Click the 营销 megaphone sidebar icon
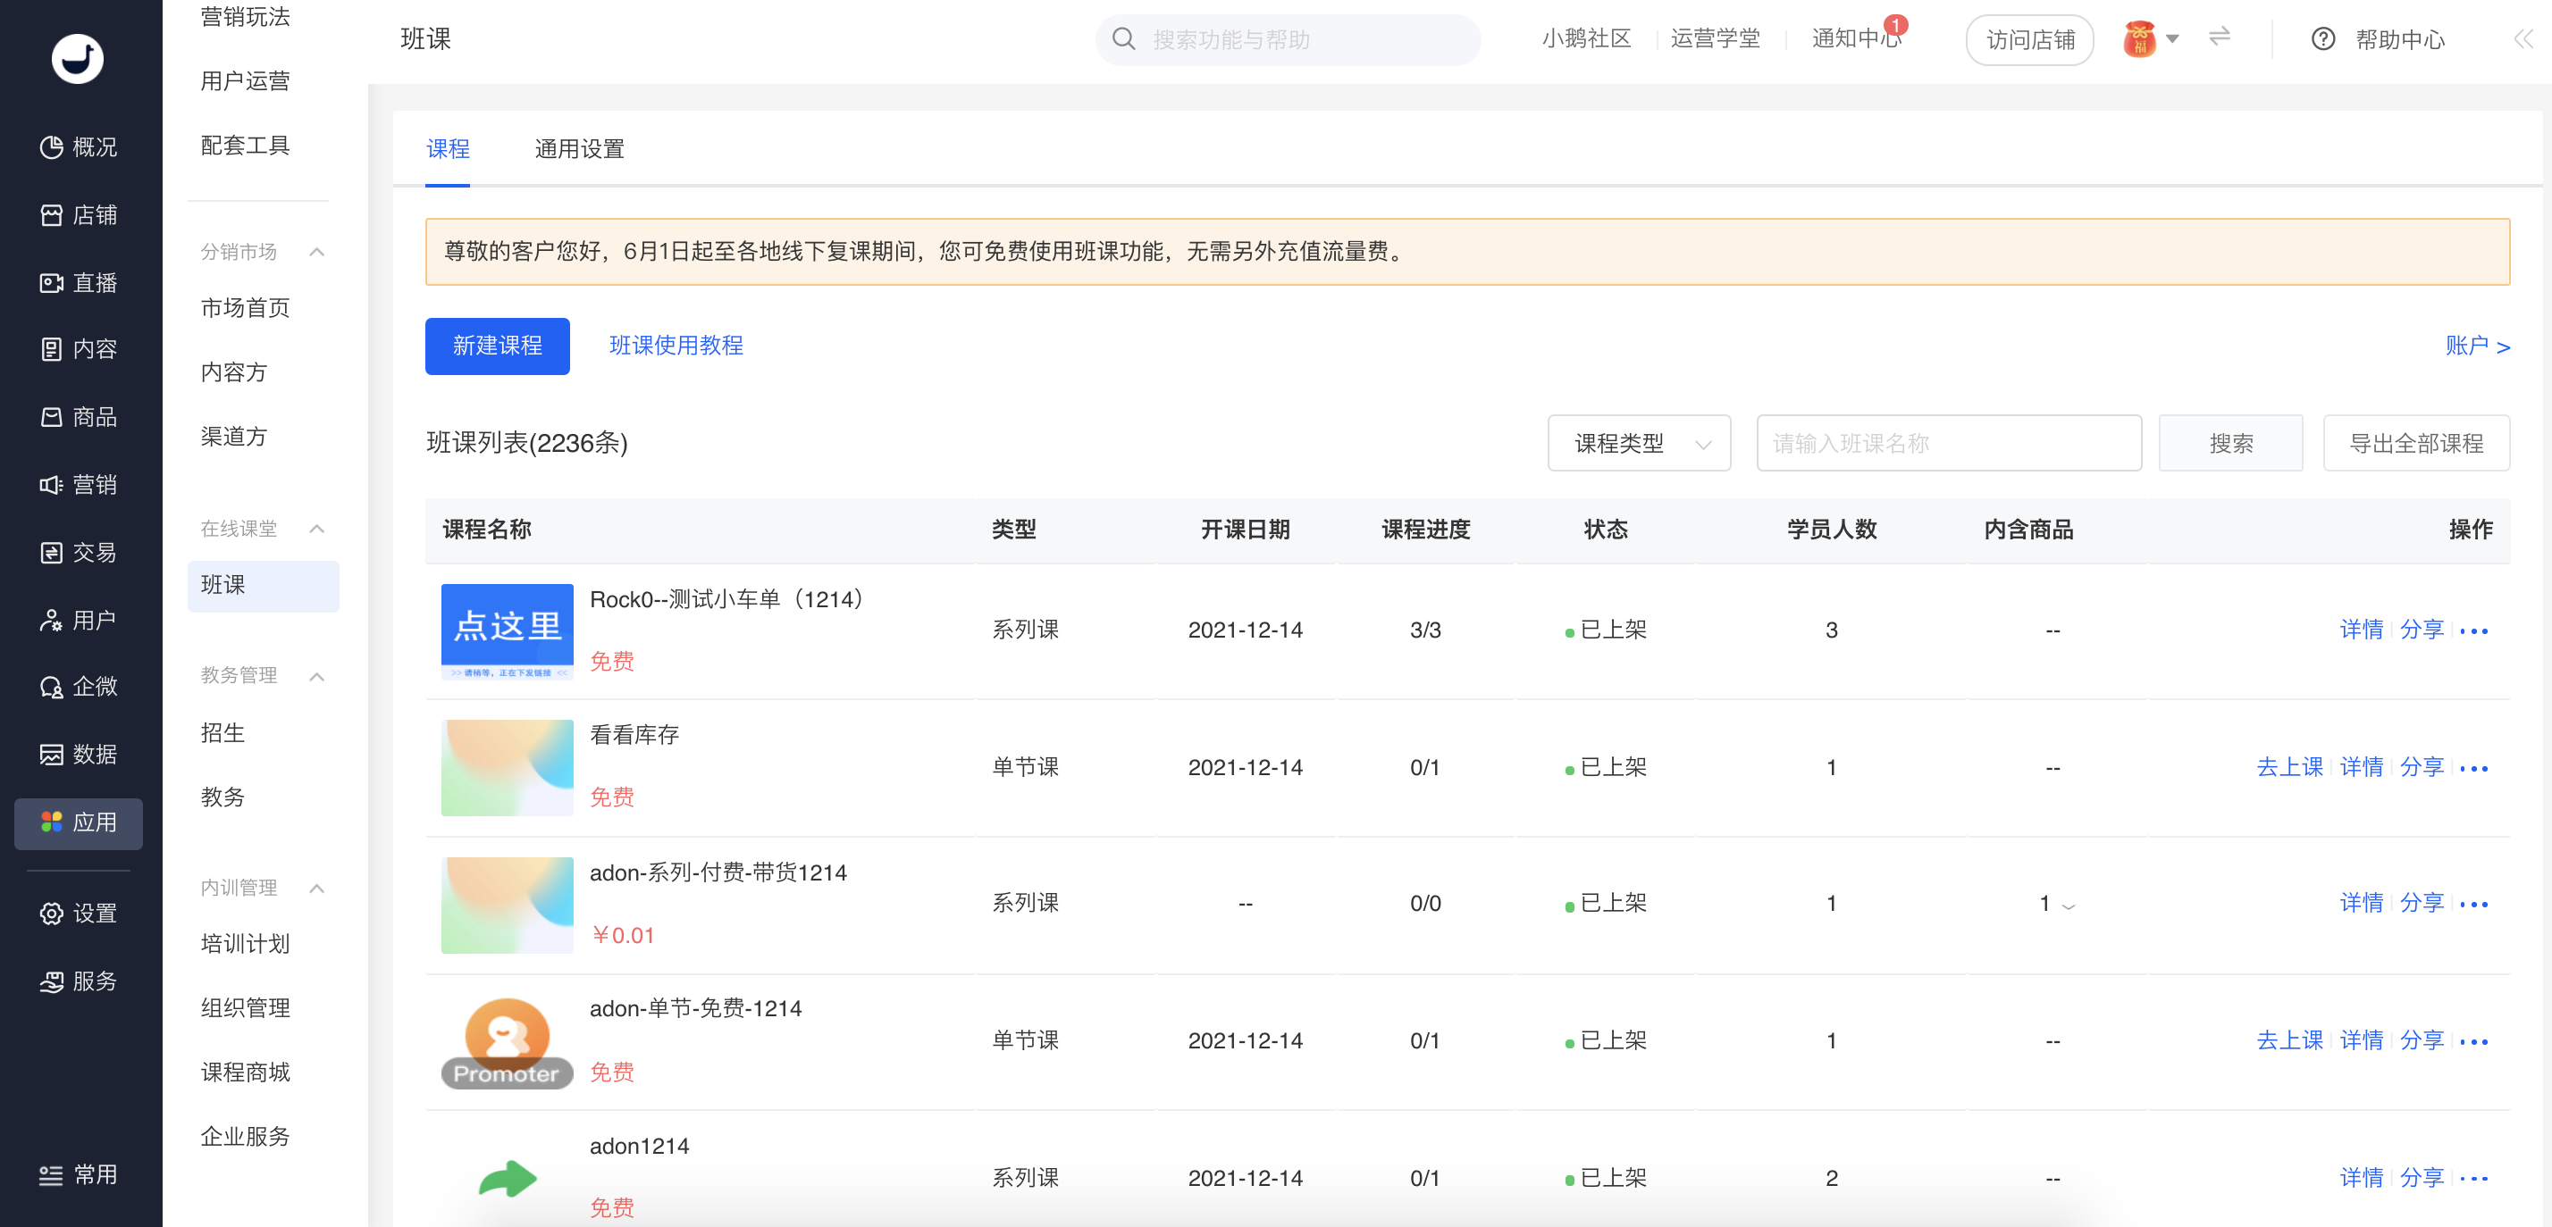Viewport: 2552px width, 1227px height. 52,484
